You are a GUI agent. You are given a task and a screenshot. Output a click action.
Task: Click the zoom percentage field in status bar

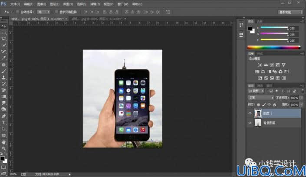[13, 174]
